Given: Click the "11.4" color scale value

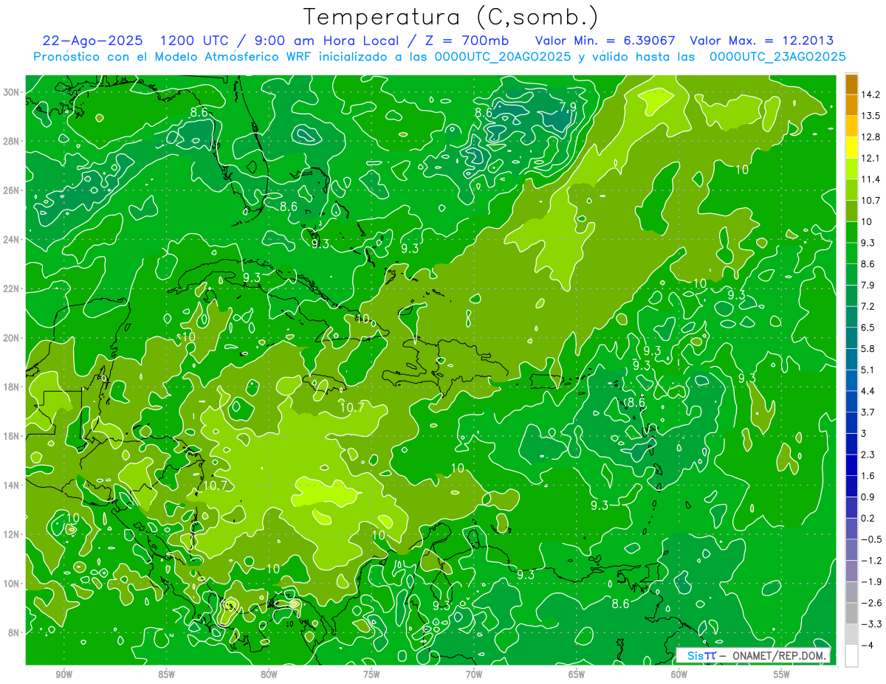Looking at the screenshot, I should [x=870, y=179].
